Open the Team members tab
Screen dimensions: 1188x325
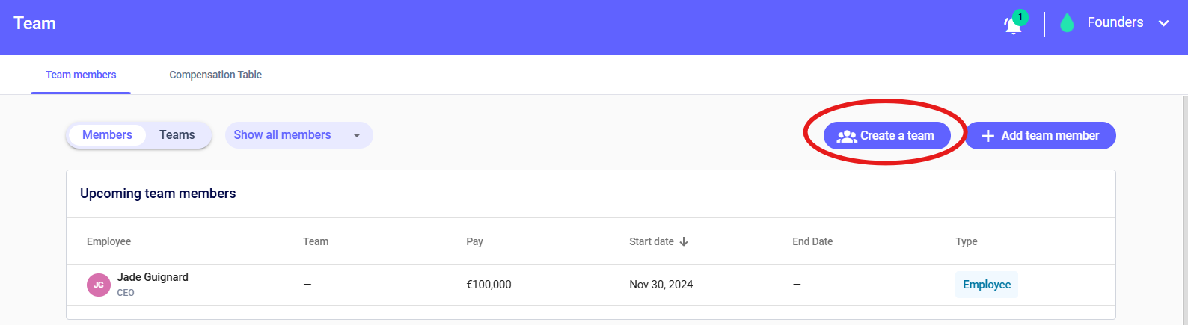pos(81,75)
